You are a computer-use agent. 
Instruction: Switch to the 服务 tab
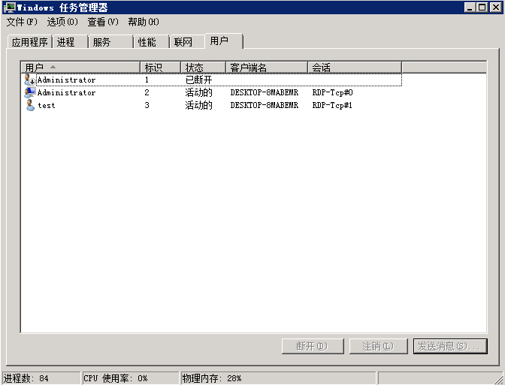(110, 42)
